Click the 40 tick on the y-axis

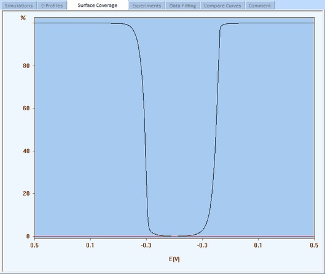[26, 151]
